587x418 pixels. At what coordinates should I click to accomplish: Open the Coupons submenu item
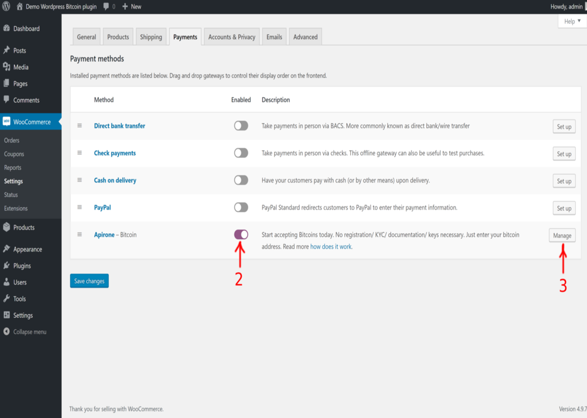(x=14, y=154)
